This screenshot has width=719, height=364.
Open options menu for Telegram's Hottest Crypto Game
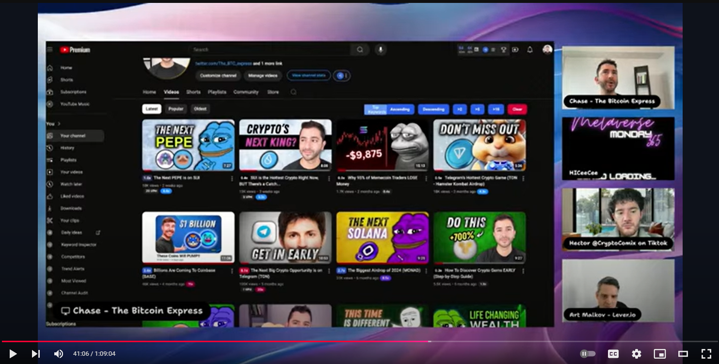click(x=523, y=178)
